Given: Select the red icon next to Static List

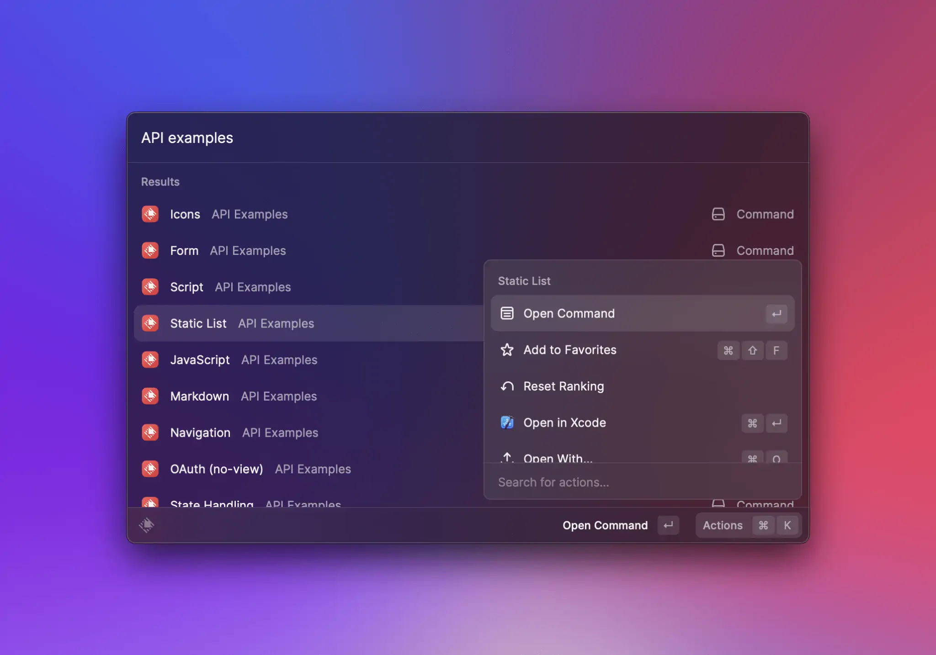Looking at the screenshot, I should pos(150,323).
